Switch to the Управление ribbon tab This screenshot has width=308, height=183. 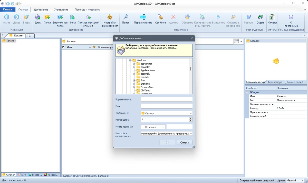point(61,9)
